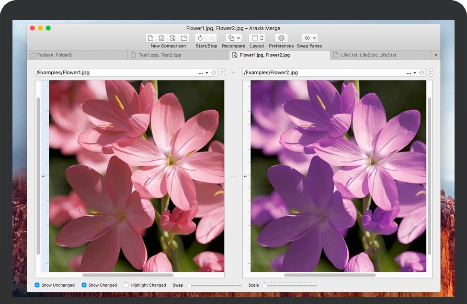Switch to the Test1.cpp, Test2.cpp tab
The height and width of the screenshot is (304, 467).
tap(160, 55)
